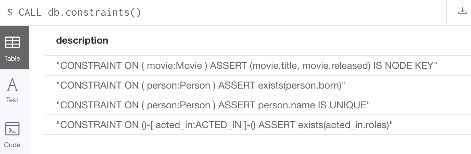
Task: Click the exists(acted_in.roles) text
Action: (x=344, y=125)
